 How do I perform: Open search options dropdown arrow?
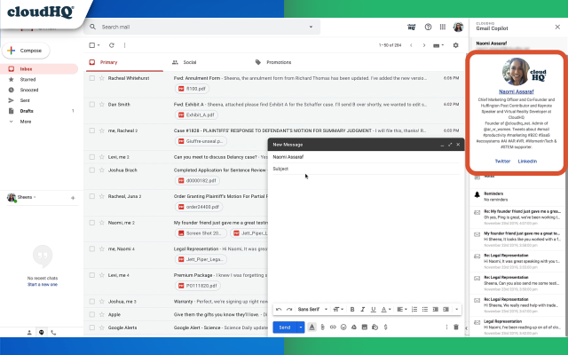click(311, 27)
